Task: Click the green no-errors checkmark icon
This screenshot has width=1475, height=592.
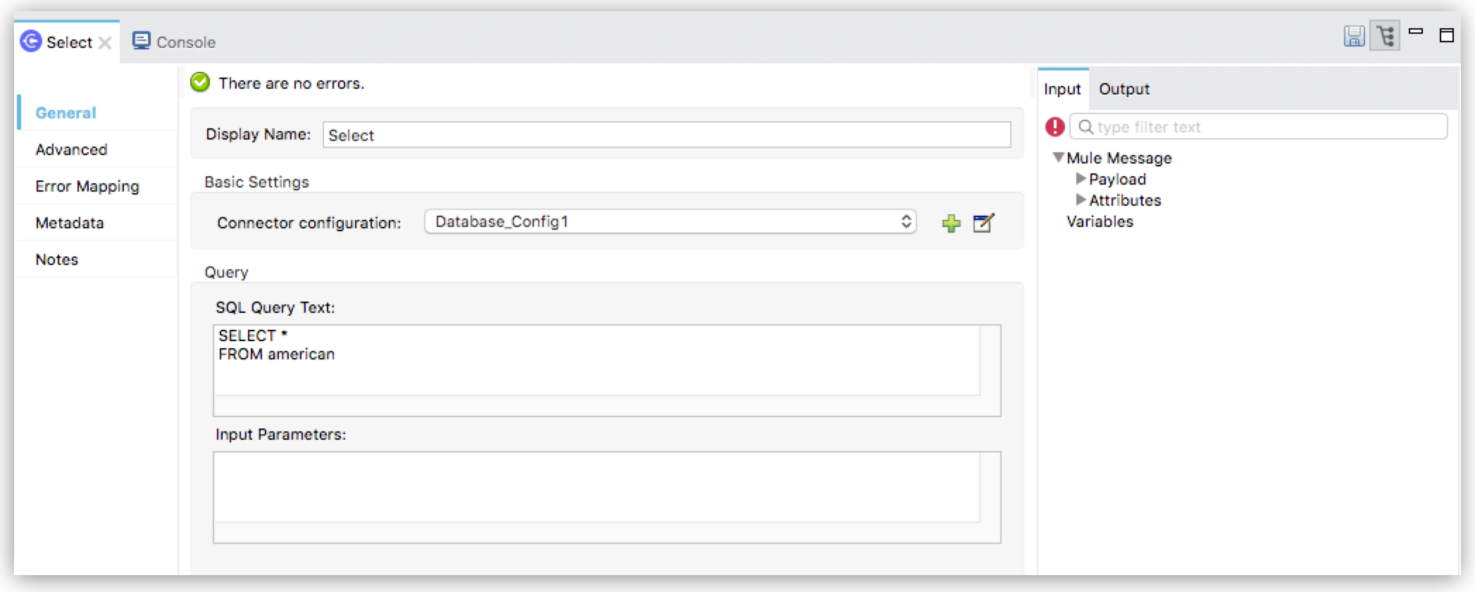Action: [201, 82]
